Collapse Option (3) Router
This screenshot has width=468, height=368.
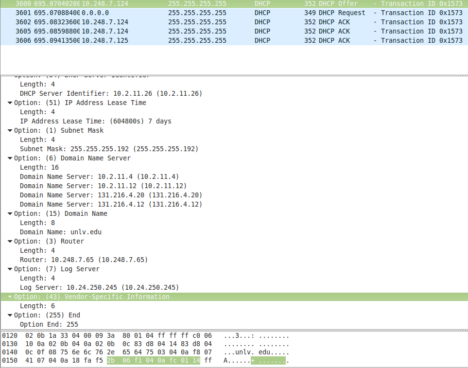[x=9, y=241]
